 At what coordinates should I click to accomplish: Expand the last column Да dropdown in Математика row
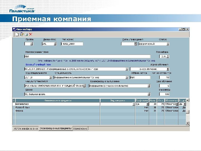coord(185,104)
